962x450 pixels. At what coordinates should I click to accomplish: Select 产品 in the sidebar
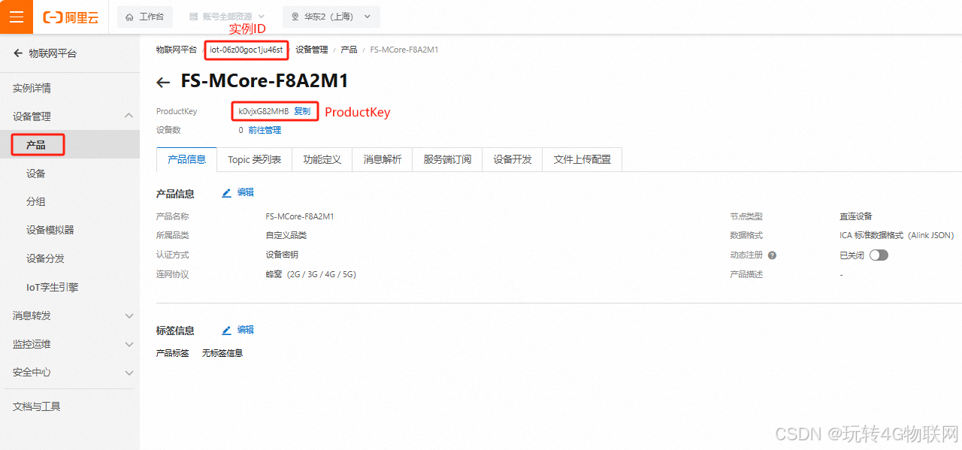[x=36, y=144]
